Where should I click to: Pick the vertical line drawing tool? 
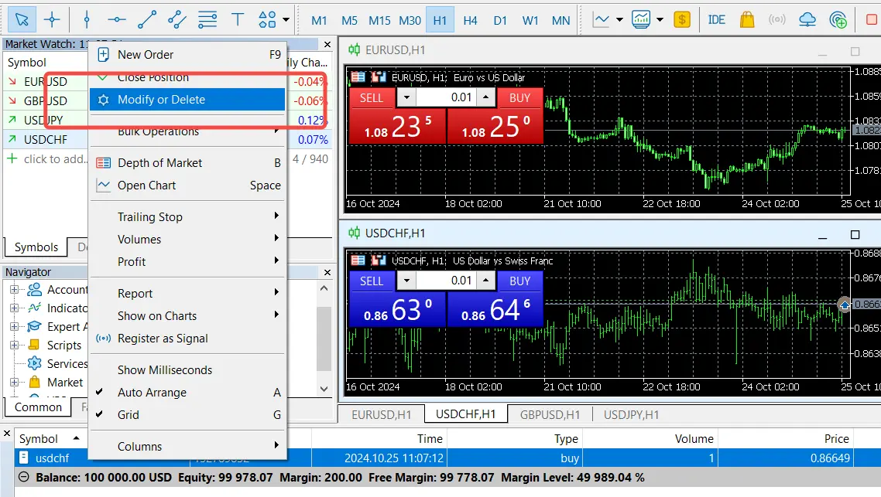(x=87, y=19)
